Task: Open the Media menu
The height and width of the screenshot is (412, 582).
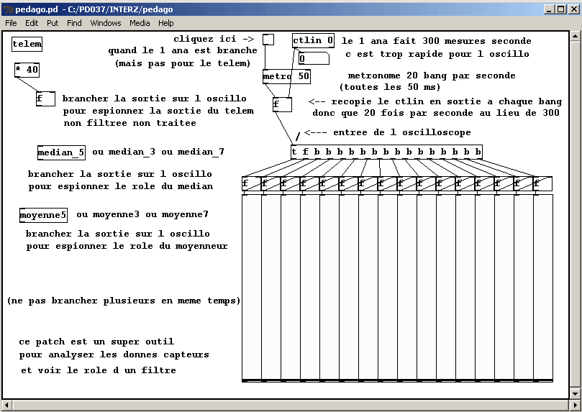Action: point(140,23)
